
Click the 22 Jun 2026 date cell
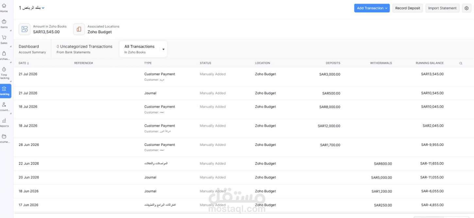pos(29,164)
